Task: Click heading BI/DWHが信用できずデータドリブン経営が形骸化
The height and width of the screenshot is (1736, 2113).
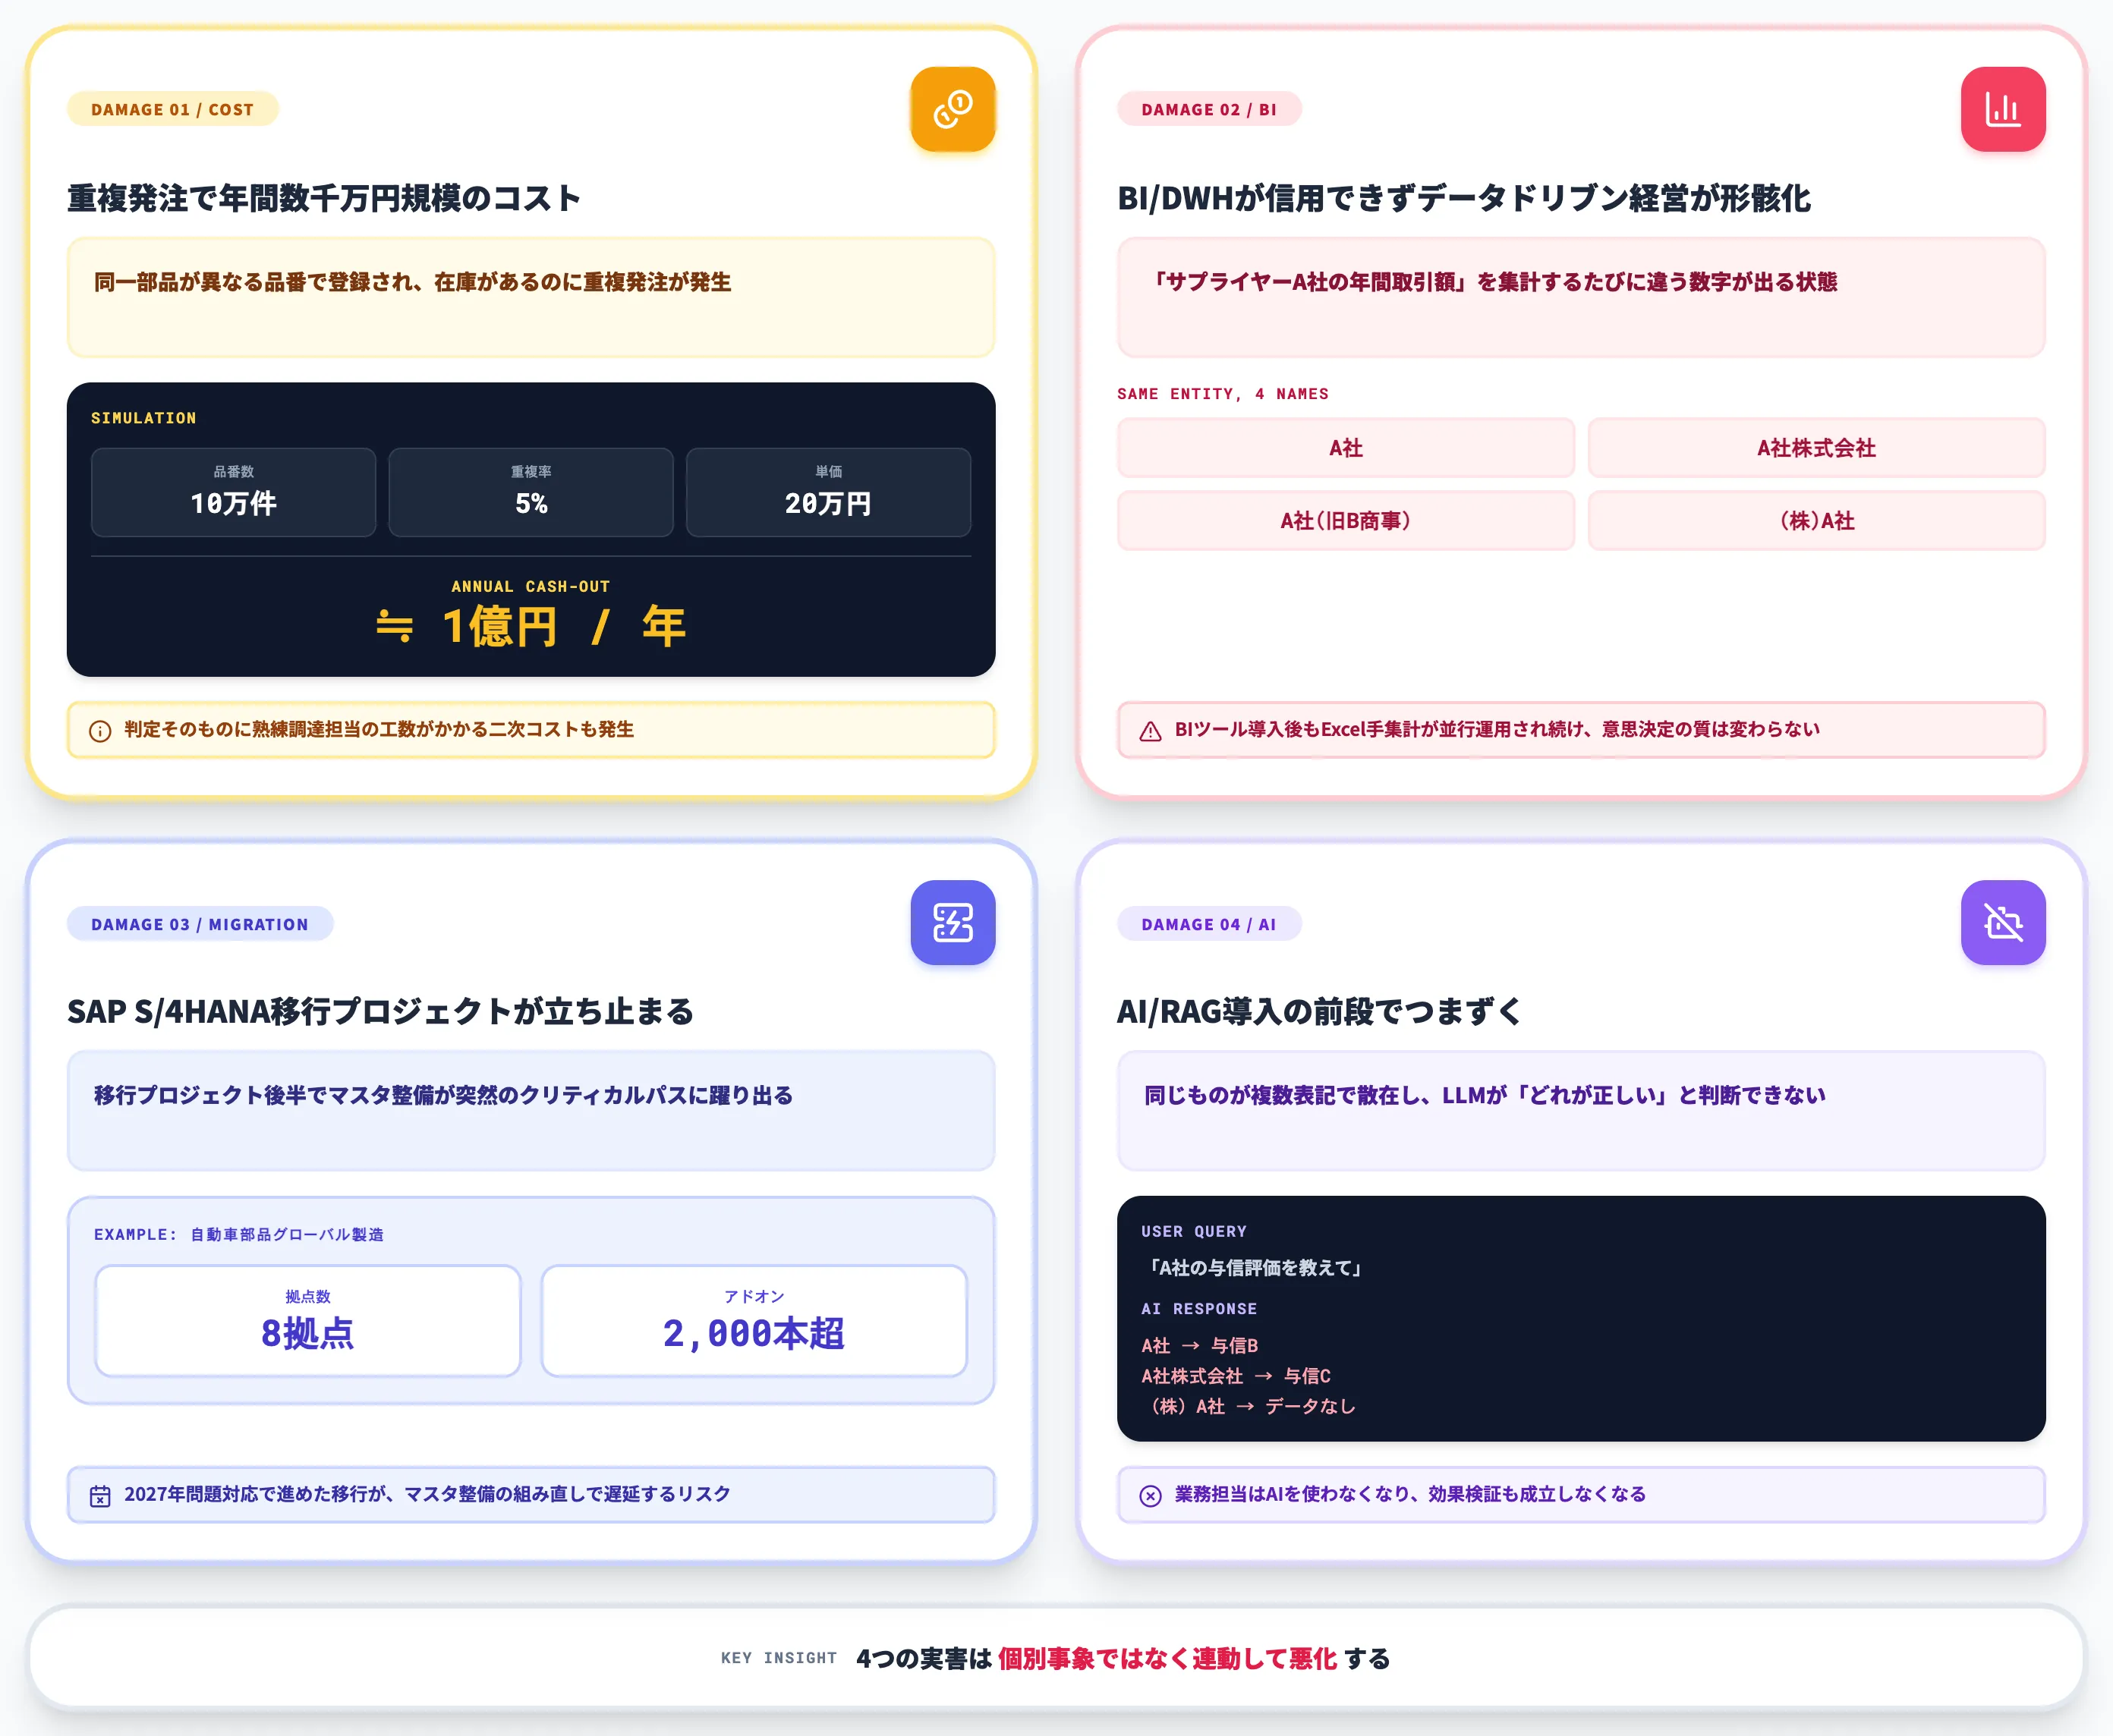Action: coord(1463,198)
